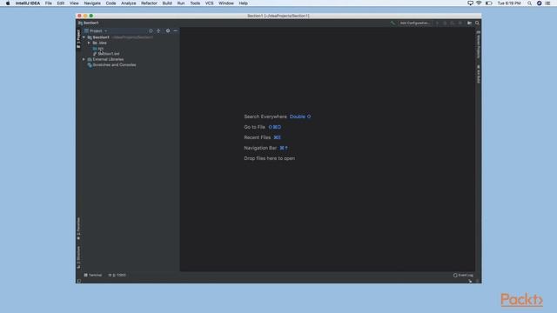Click the Collapse All icon in Project panel
This screenshot has height=313, width=557.
click(x=158, y=31)
